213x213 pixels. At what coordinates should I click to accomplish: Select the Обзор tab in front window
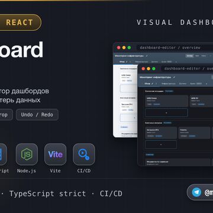[147, 83]
